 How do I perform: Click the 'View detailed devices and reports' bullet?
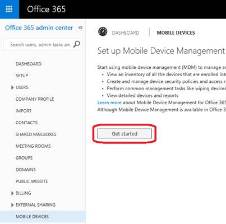click(142, 96)
